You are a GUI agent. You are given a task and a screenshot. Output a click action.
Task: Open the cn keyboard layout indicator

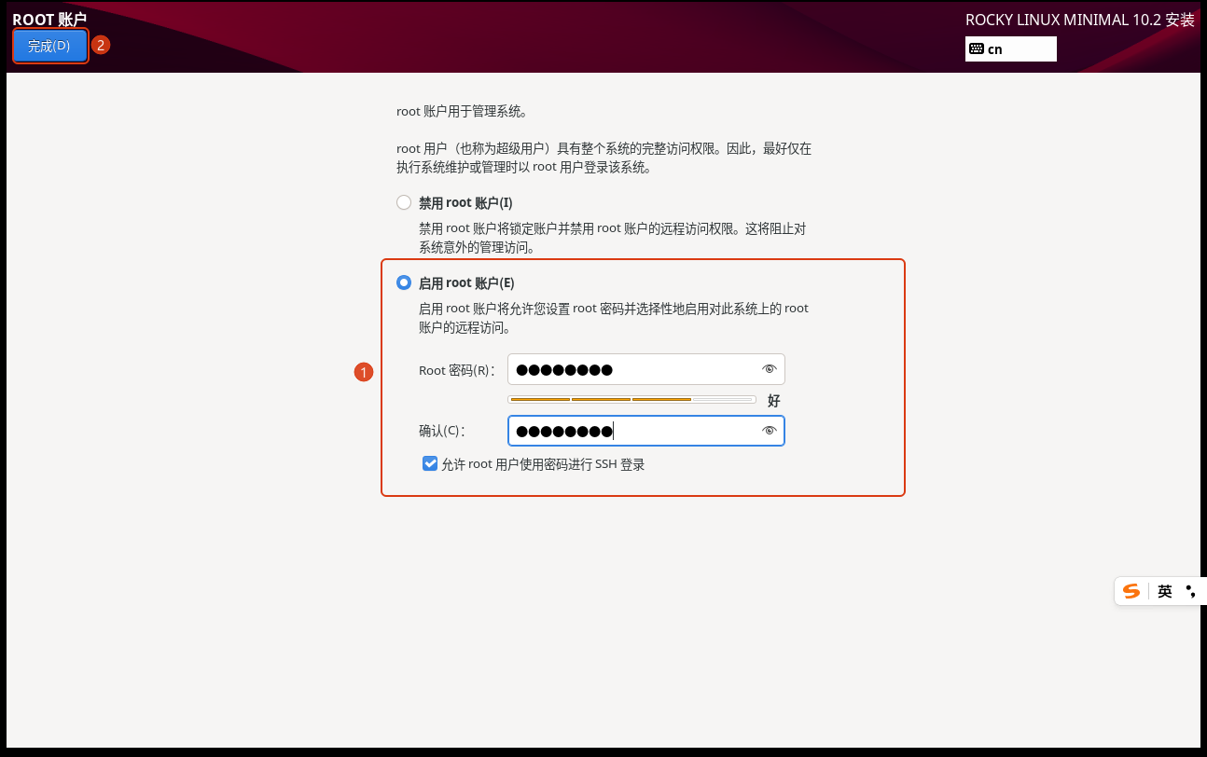click(1011, 48)
